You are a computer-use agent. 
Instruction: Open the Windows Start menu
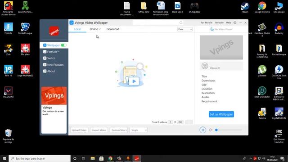[x=4, y=158]
